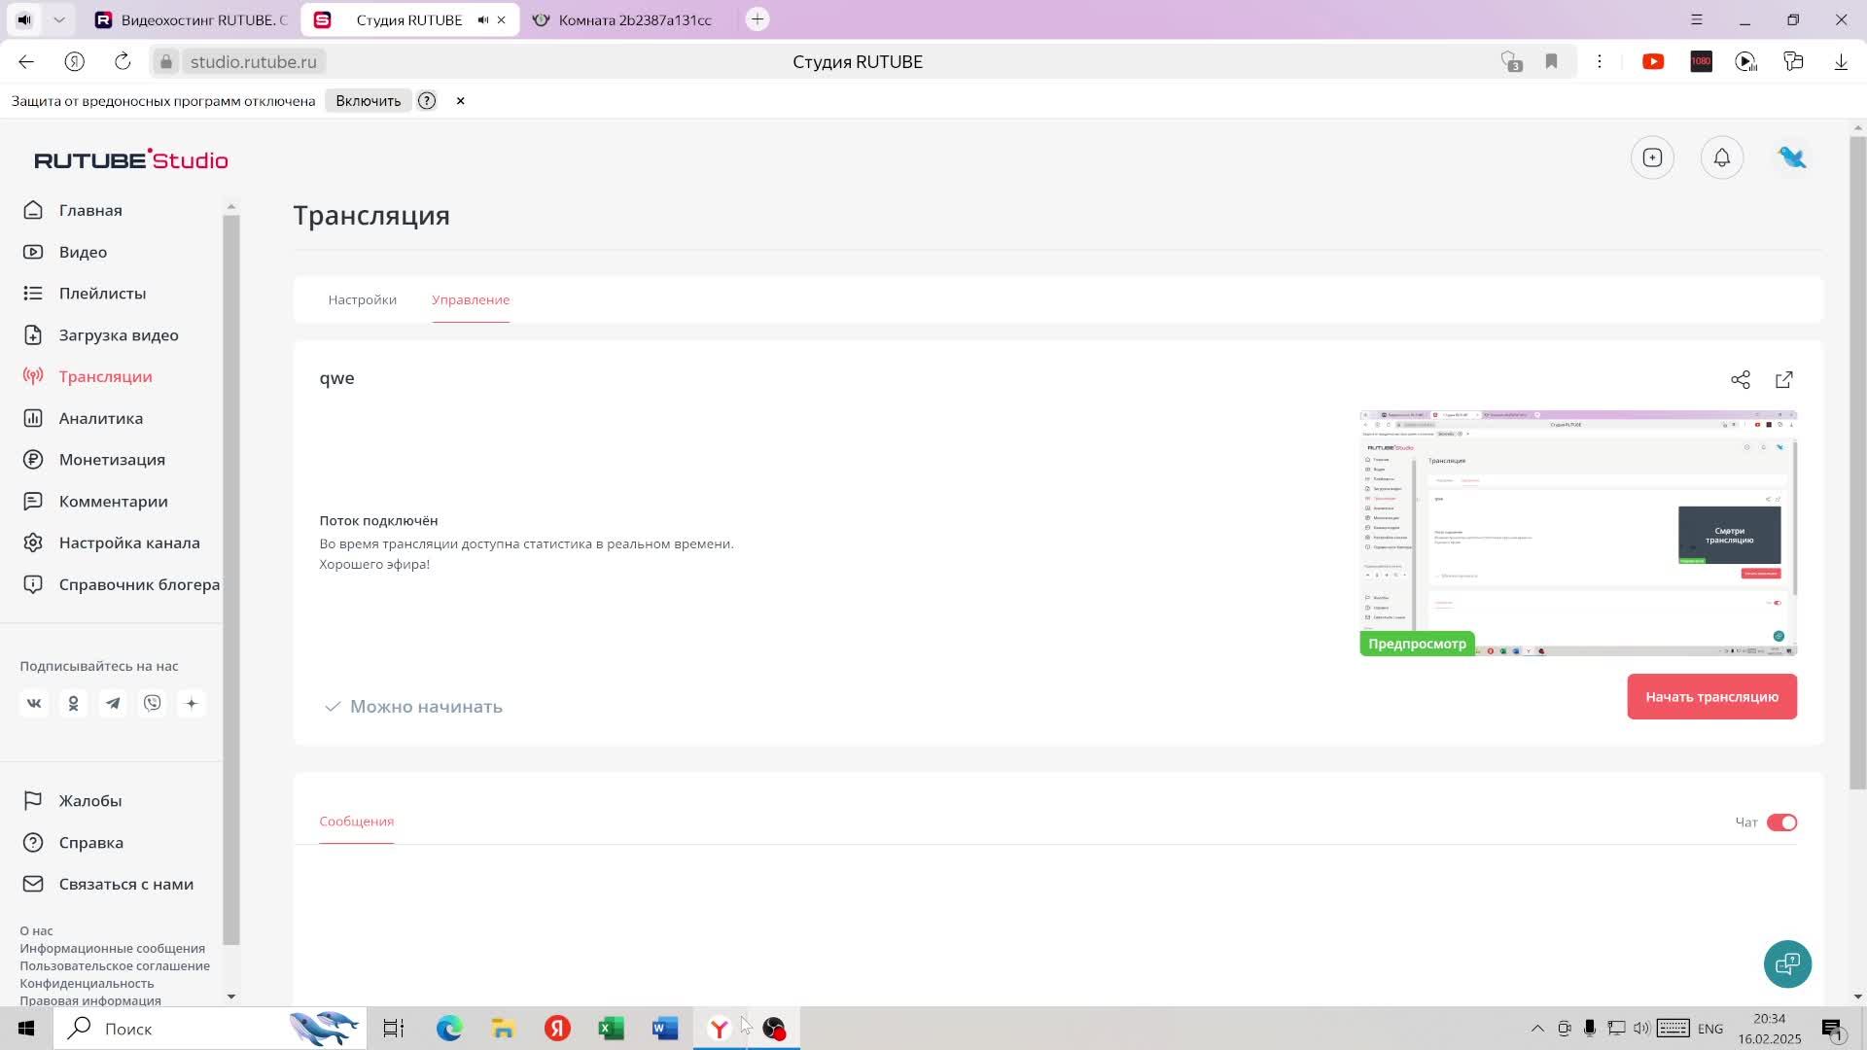
Task: Switch to the Настройки tab
Action: pyautogui.click(x=362, y=299)
